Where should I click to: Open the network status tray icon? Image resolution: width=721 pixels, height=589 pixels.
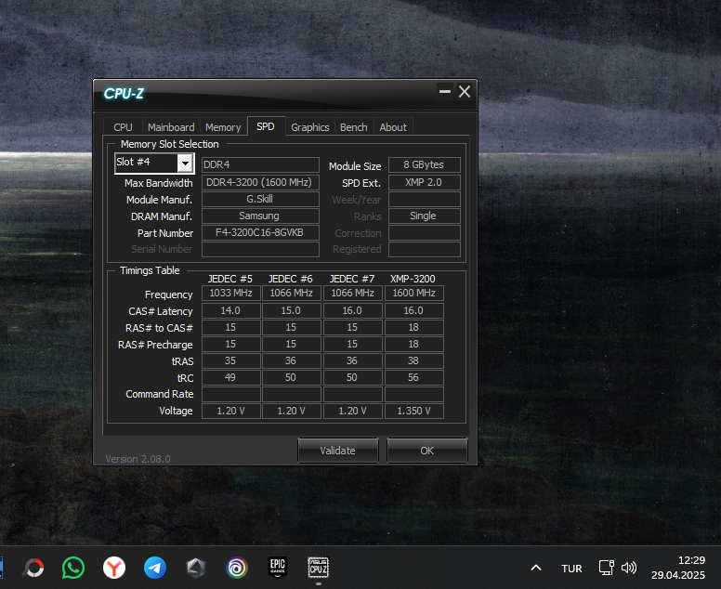(606, 568)
